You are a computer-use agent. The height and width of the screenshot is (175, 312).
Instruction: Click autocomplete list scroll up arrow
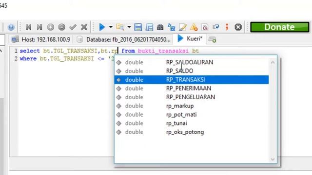(x=273, y=63)
